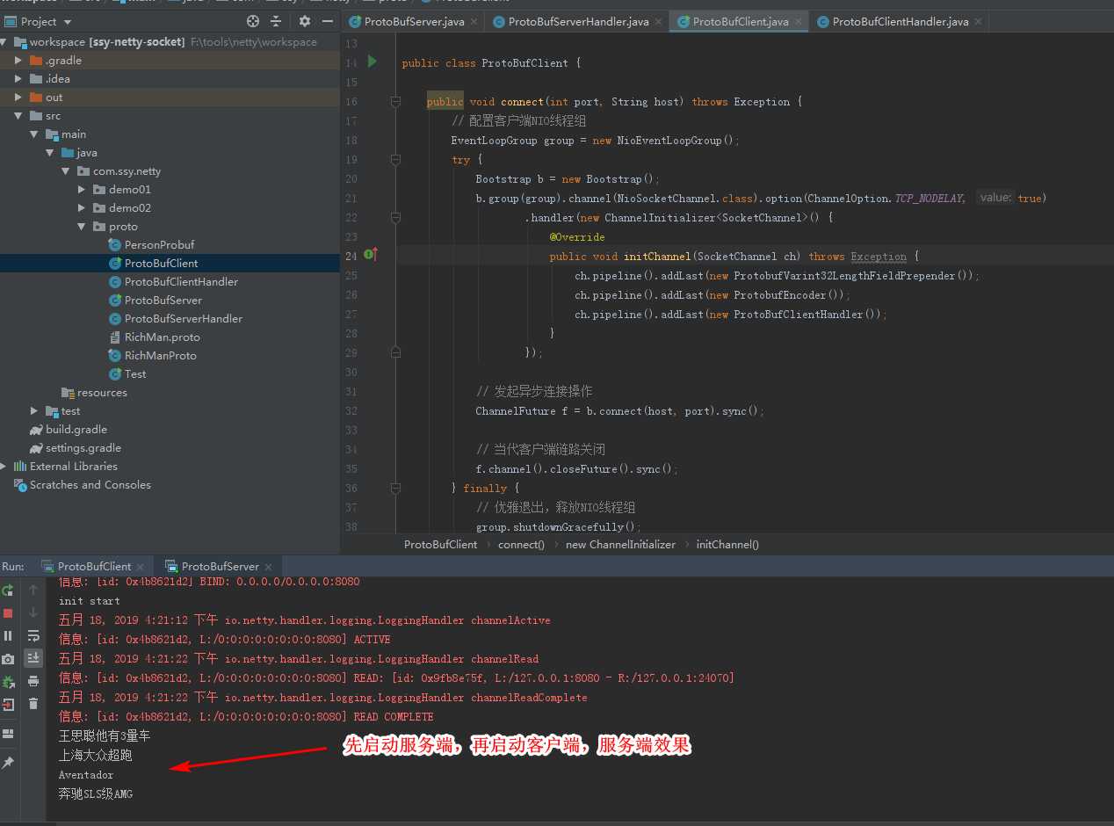Collapse all in Project panel
Image resolution: width=1114 pixels, height=826 pixels.
click(276, 21)
